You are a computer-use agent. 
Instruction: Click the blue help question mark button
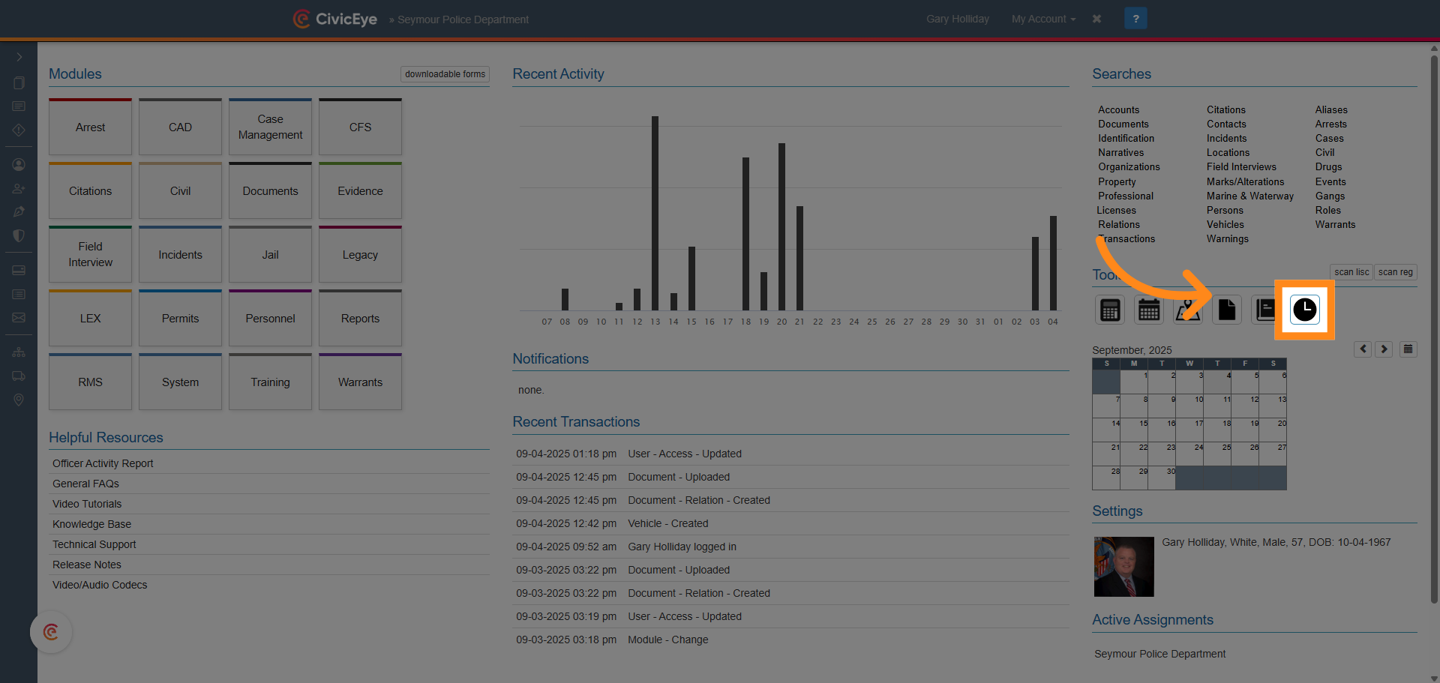pos(1135,19)
